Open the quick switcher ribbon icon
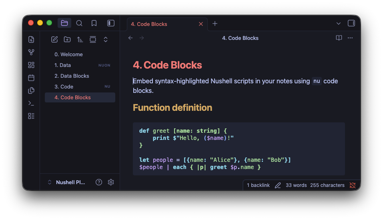The image size is (383, 220). 31,39
